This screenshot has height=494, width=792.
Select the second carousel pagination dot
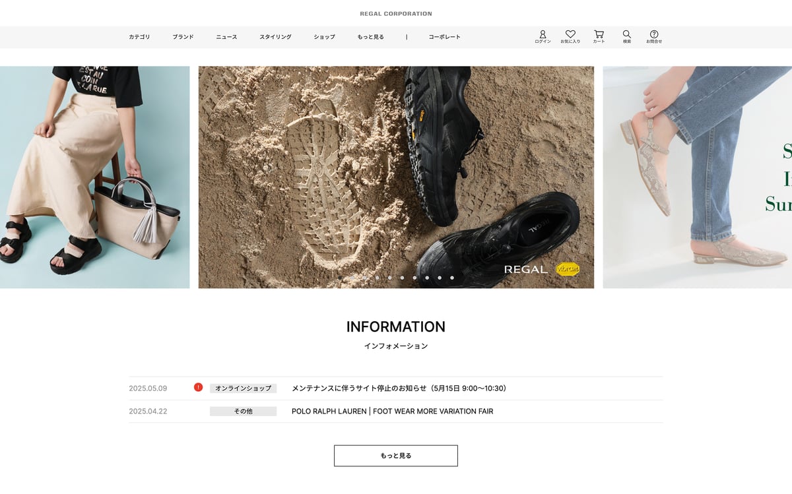pos(352,278)
